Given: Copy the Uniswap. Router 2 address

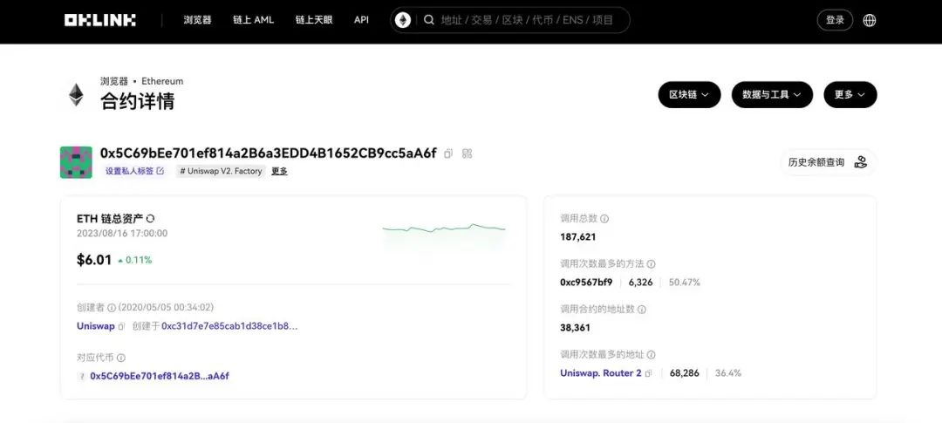Looking at the screenshot, I should pyautogui.click(x=650, y=373).
